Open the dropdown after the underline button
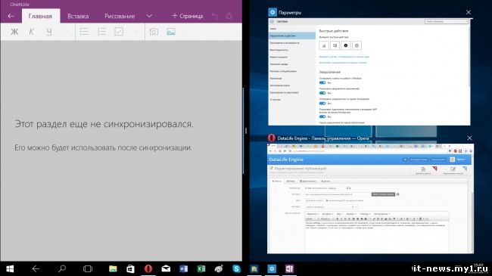The image size is (492, 276). 66,32
